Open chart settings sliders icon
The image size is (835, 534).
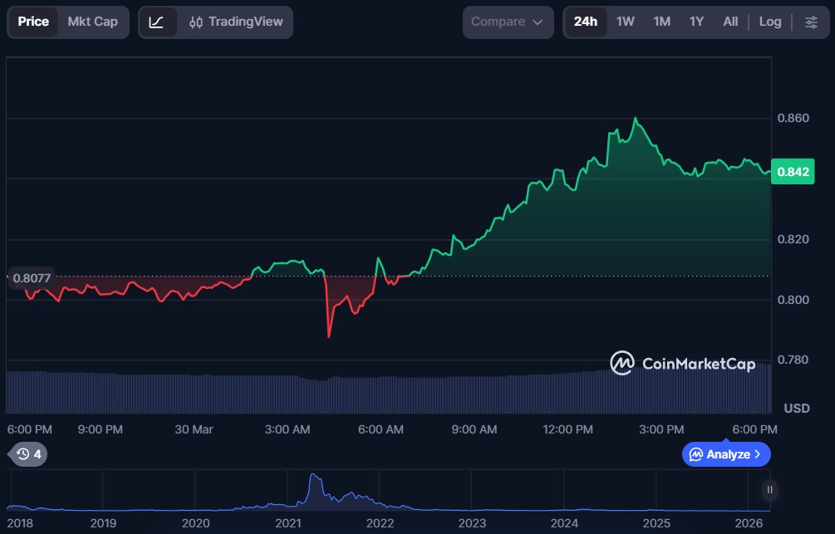coord(811,22)
